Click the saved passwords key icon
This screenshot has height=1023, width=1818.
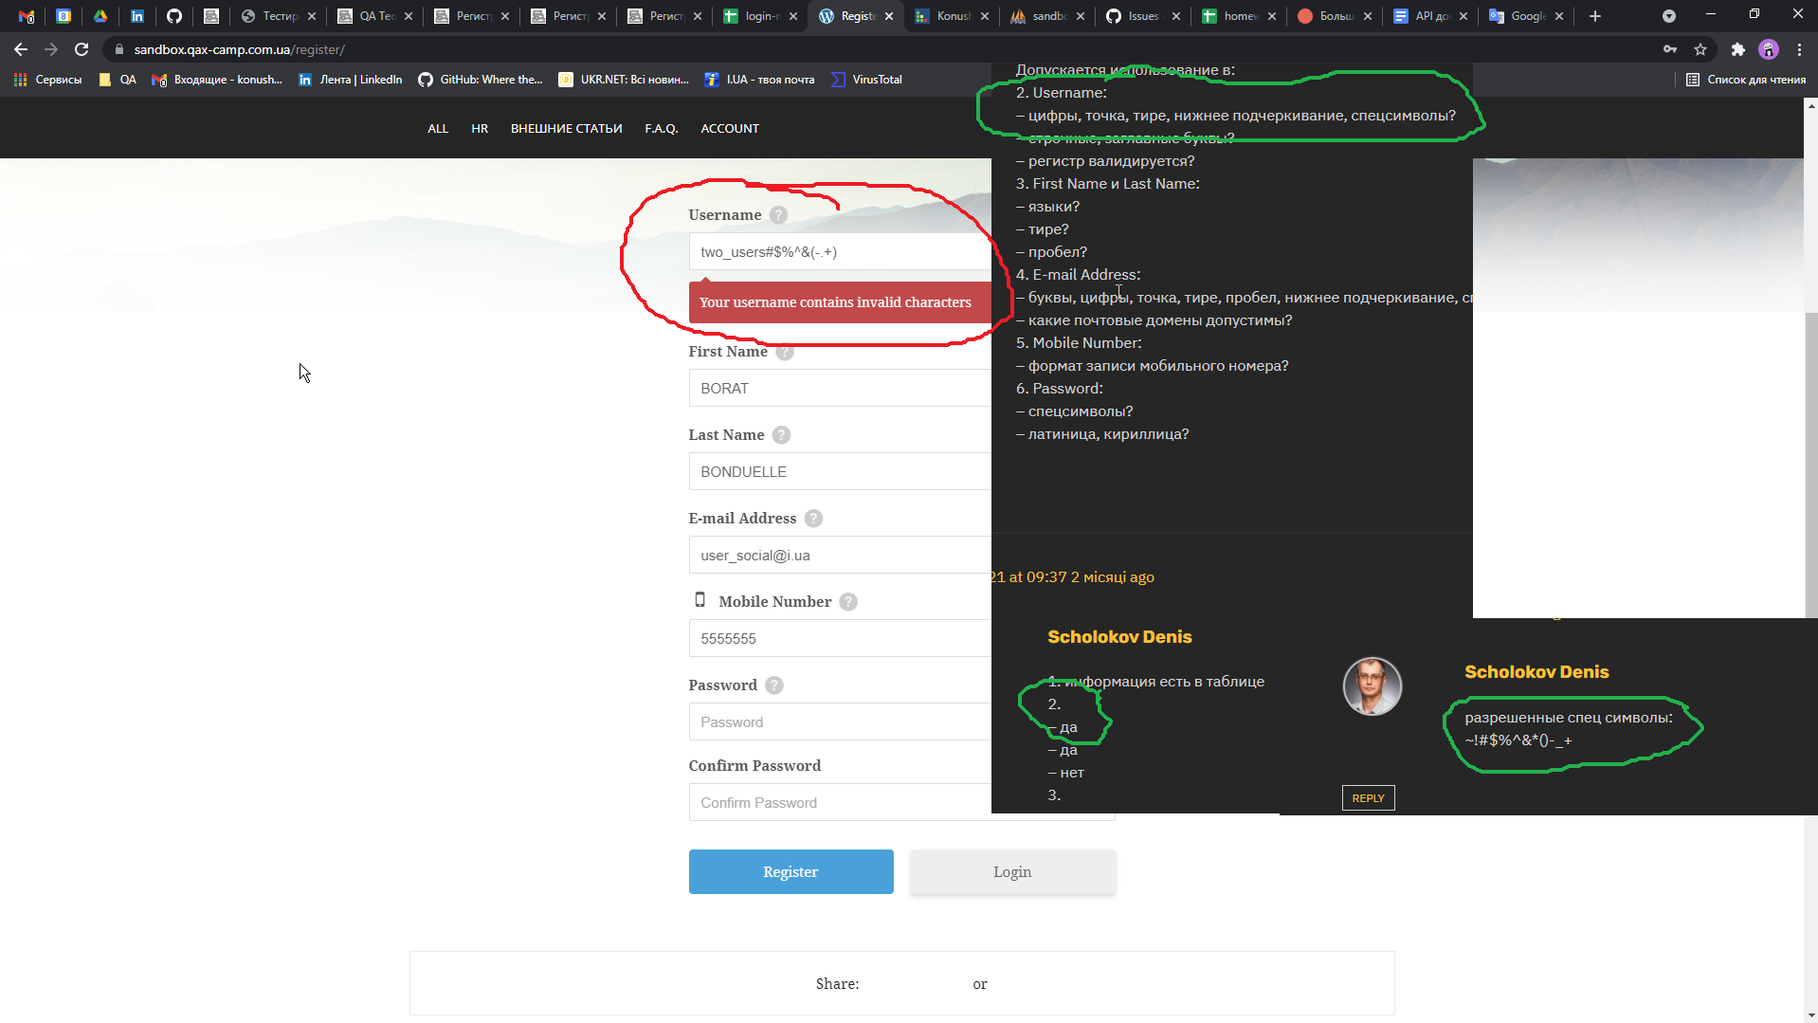pos(1670,49)
